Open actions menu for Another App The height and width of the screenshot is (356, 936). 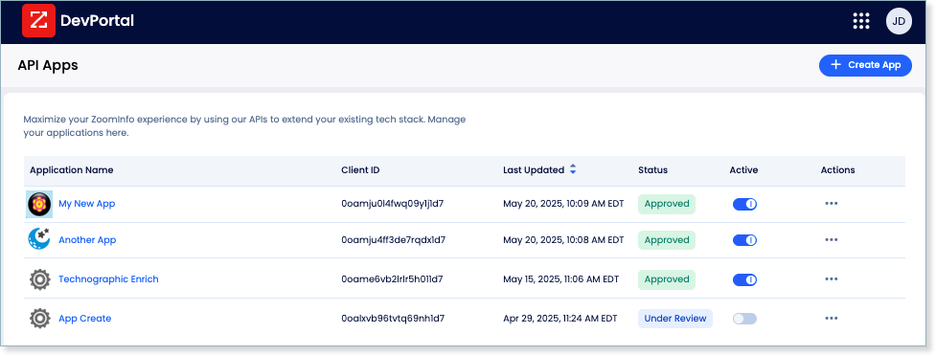pyautogui.click(x=831, y=239)
